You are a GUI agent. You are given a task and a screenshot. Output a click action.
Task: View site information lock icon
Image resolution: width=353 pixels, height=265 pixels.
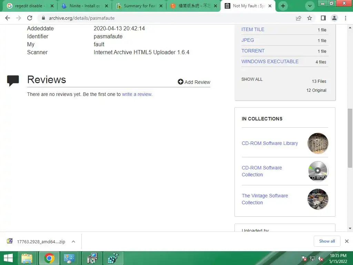pyautogui.click(x=43, y=18)
